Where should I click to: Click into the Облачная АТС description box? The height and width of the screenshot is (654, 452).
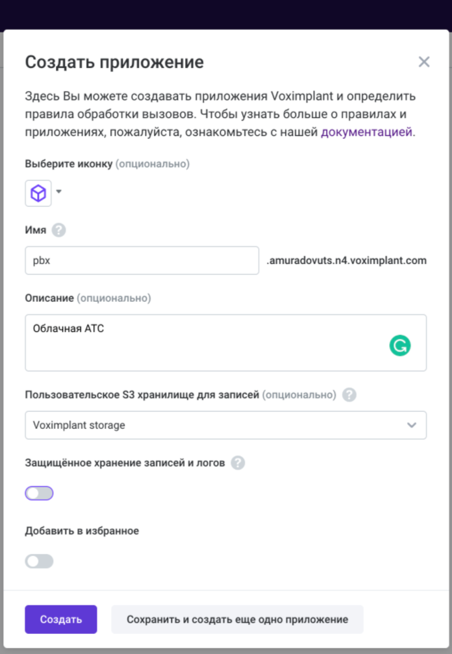[x=226, y=343]
